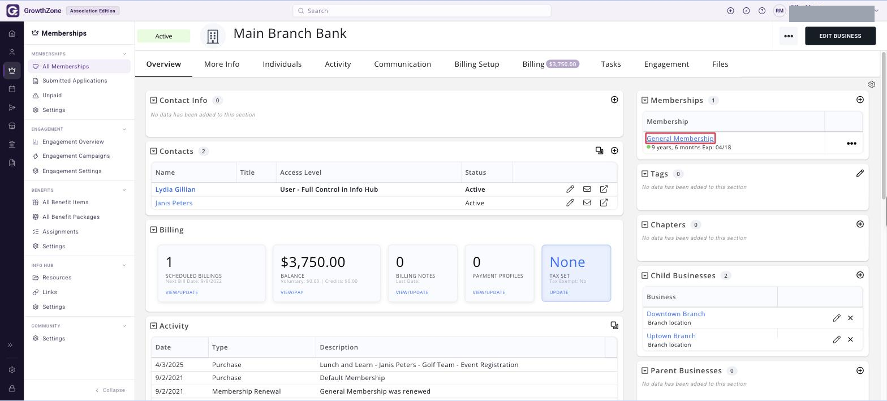The height and width of the screenshot is (401, 887).
Task: Collapse the Contact Info section
Action: pos(153,100)
